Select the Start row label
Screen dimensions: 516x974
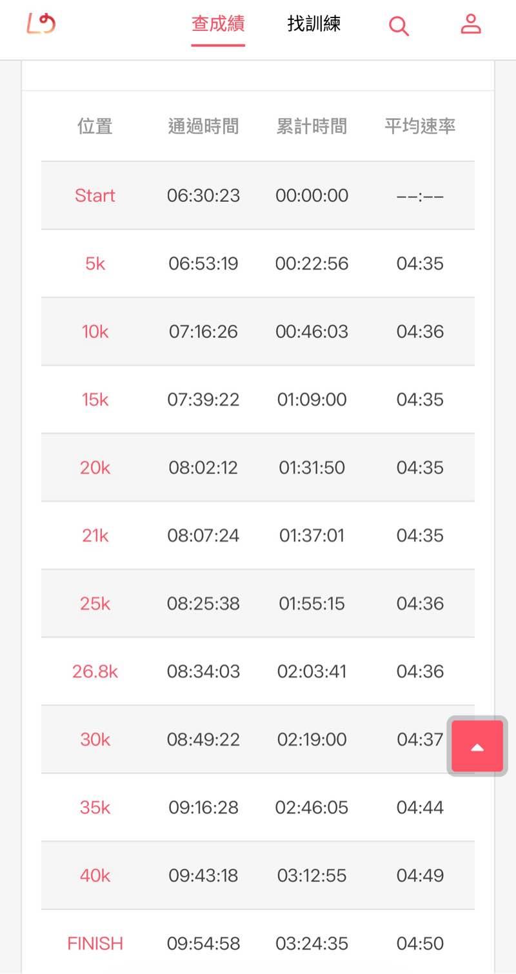95,195
